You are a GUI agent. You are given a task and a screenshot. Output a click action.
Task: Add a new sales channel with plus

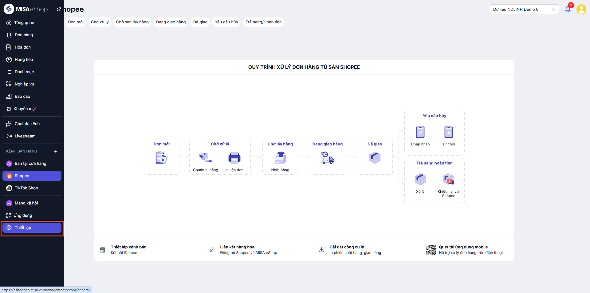point(56,151)
